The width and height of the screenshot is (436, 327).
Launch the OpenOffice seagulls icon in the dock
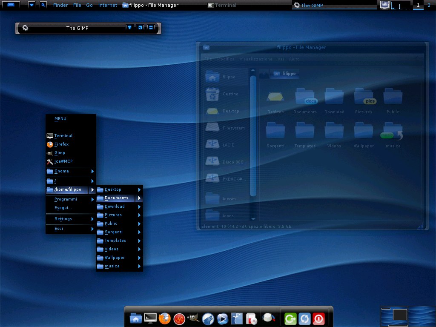pos(237,318)
